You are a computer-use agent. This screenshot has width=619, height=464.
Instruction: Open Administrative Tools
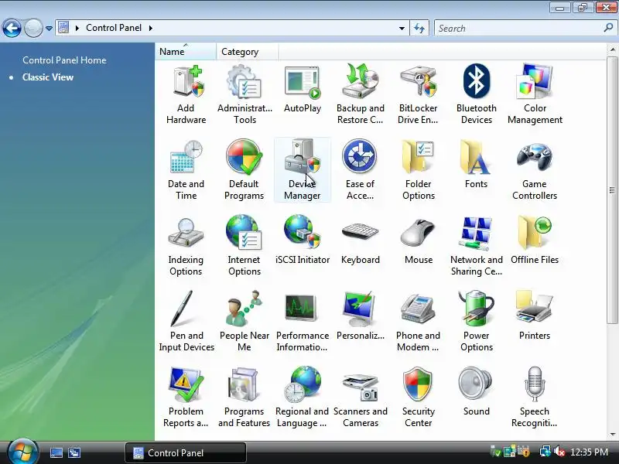(245, 94)
